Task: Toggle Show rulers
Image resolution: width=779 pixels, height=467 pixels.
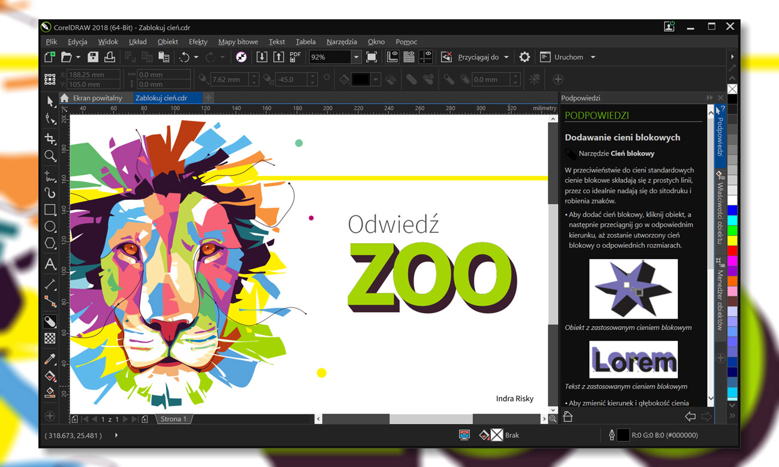Action: (392, 57)
